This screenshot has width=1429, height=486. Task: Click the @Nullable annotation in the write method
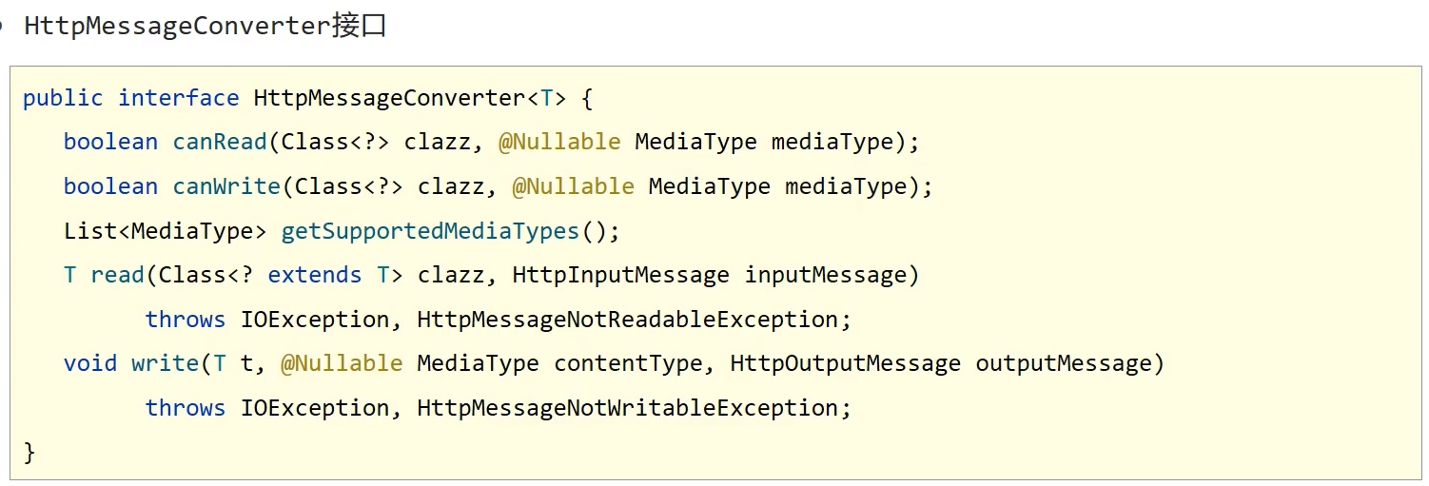[342, 363]
